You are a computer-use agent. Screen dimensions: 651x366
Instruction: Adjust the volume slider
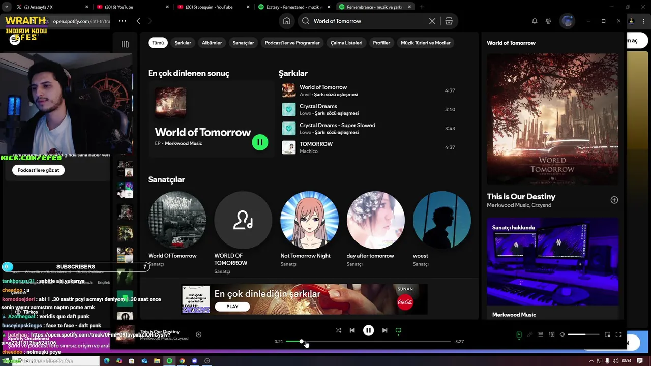coord(583,334)
